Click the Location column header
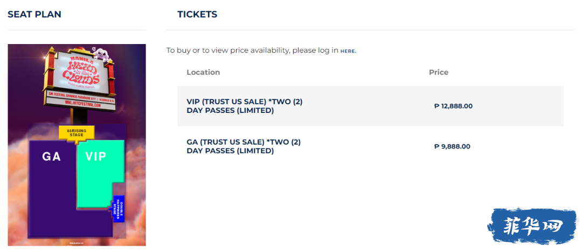The width and height of the screenshot is (582, 251). (203, 72)
